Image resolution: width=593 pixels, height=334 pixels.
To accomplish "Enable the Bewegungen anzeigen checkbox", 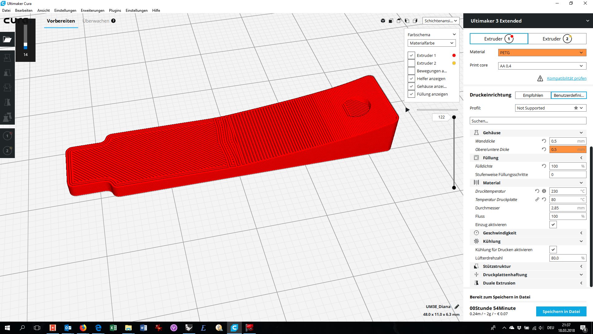I will click(x=411, y=71).
